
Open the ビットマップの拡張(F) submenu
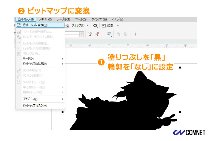(40, 64)
